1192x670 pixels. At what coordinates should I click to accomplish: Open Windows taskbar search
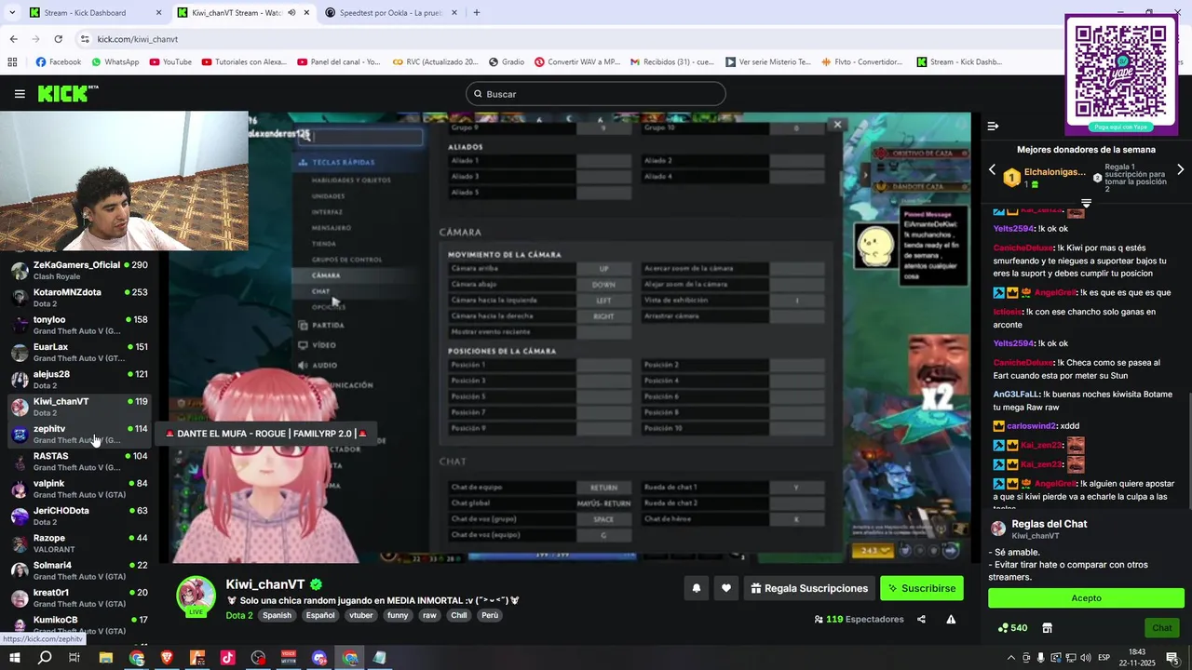click(45, 658)
